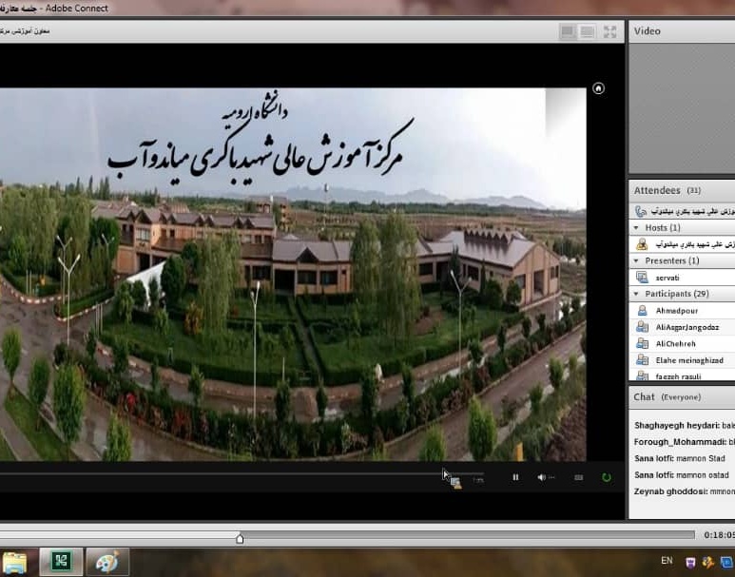
Task: Open the green app icon in taskbar
Action: [x=61, y=562]
